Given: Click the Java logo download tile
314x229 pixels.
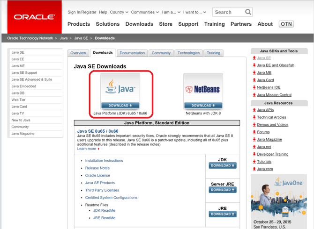Looking at the screenshot, I should pos(120,91).
